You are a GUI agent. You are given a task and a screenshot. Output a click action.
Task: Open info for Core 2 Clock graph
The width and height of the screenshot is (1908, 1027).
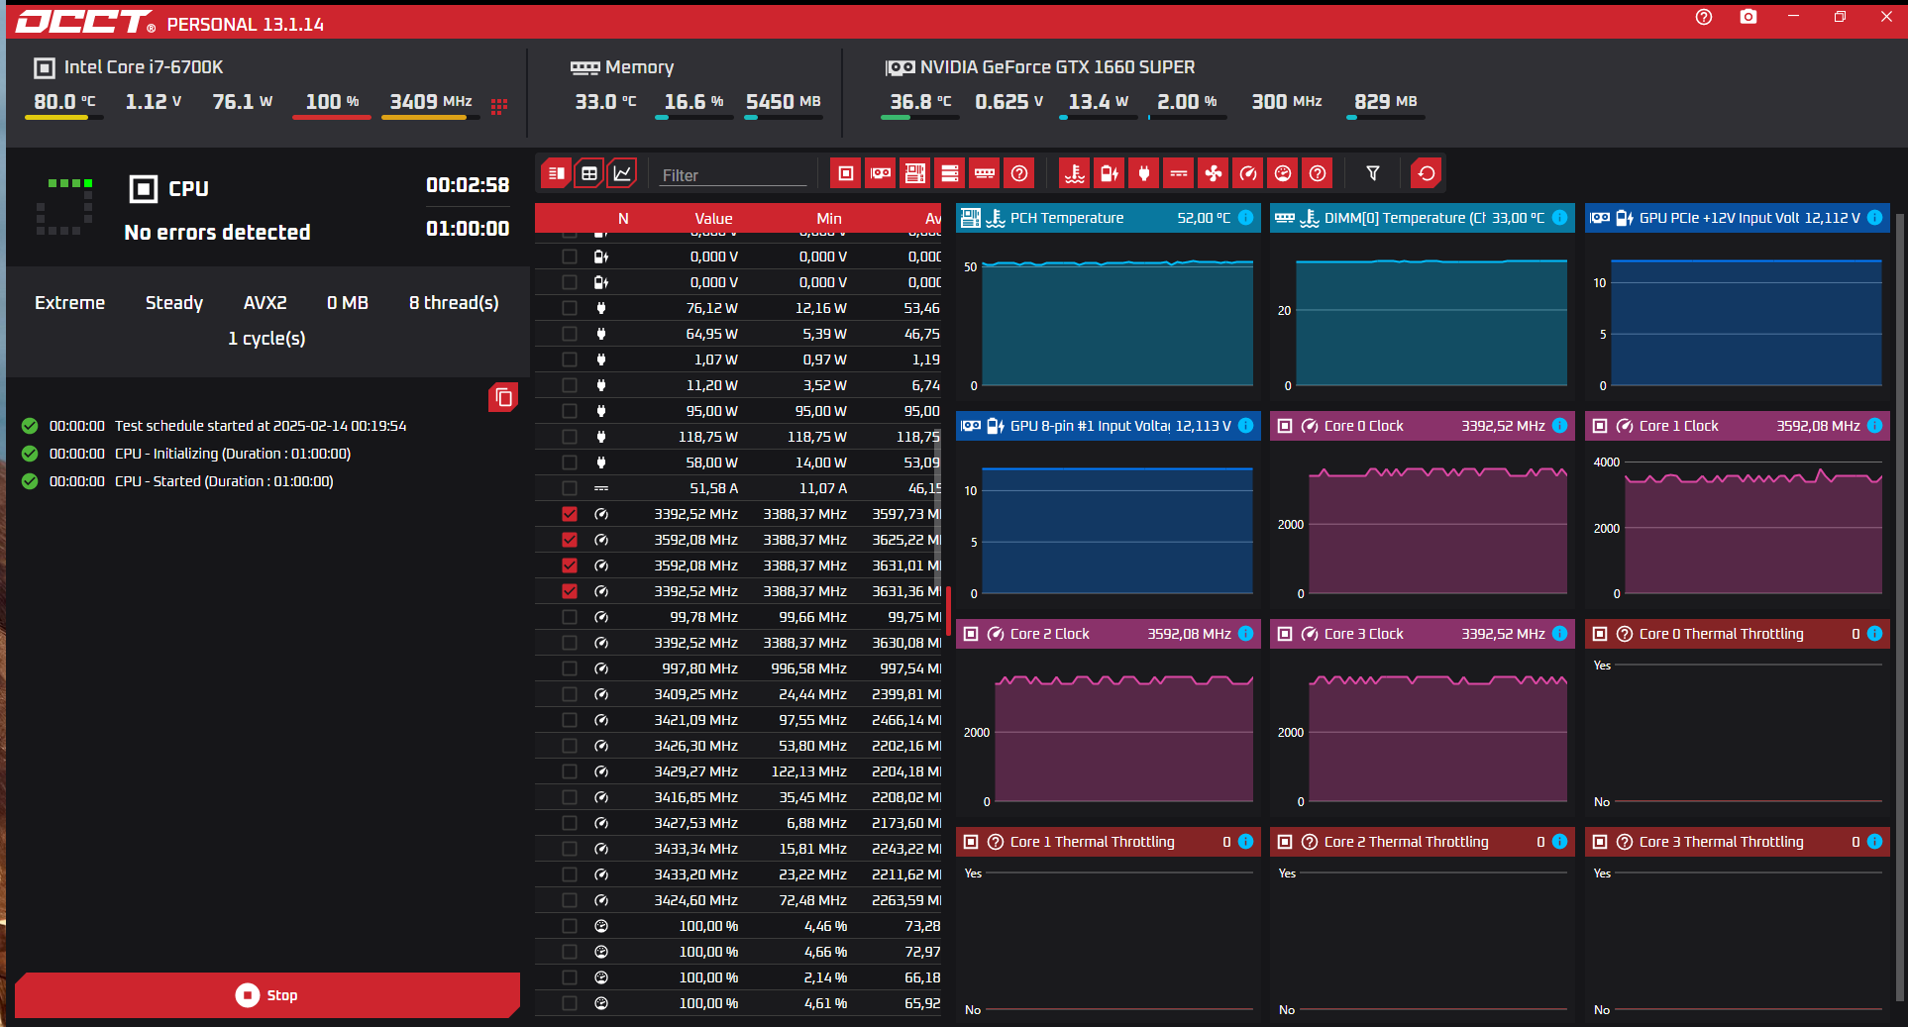[x=1246, y=634]
